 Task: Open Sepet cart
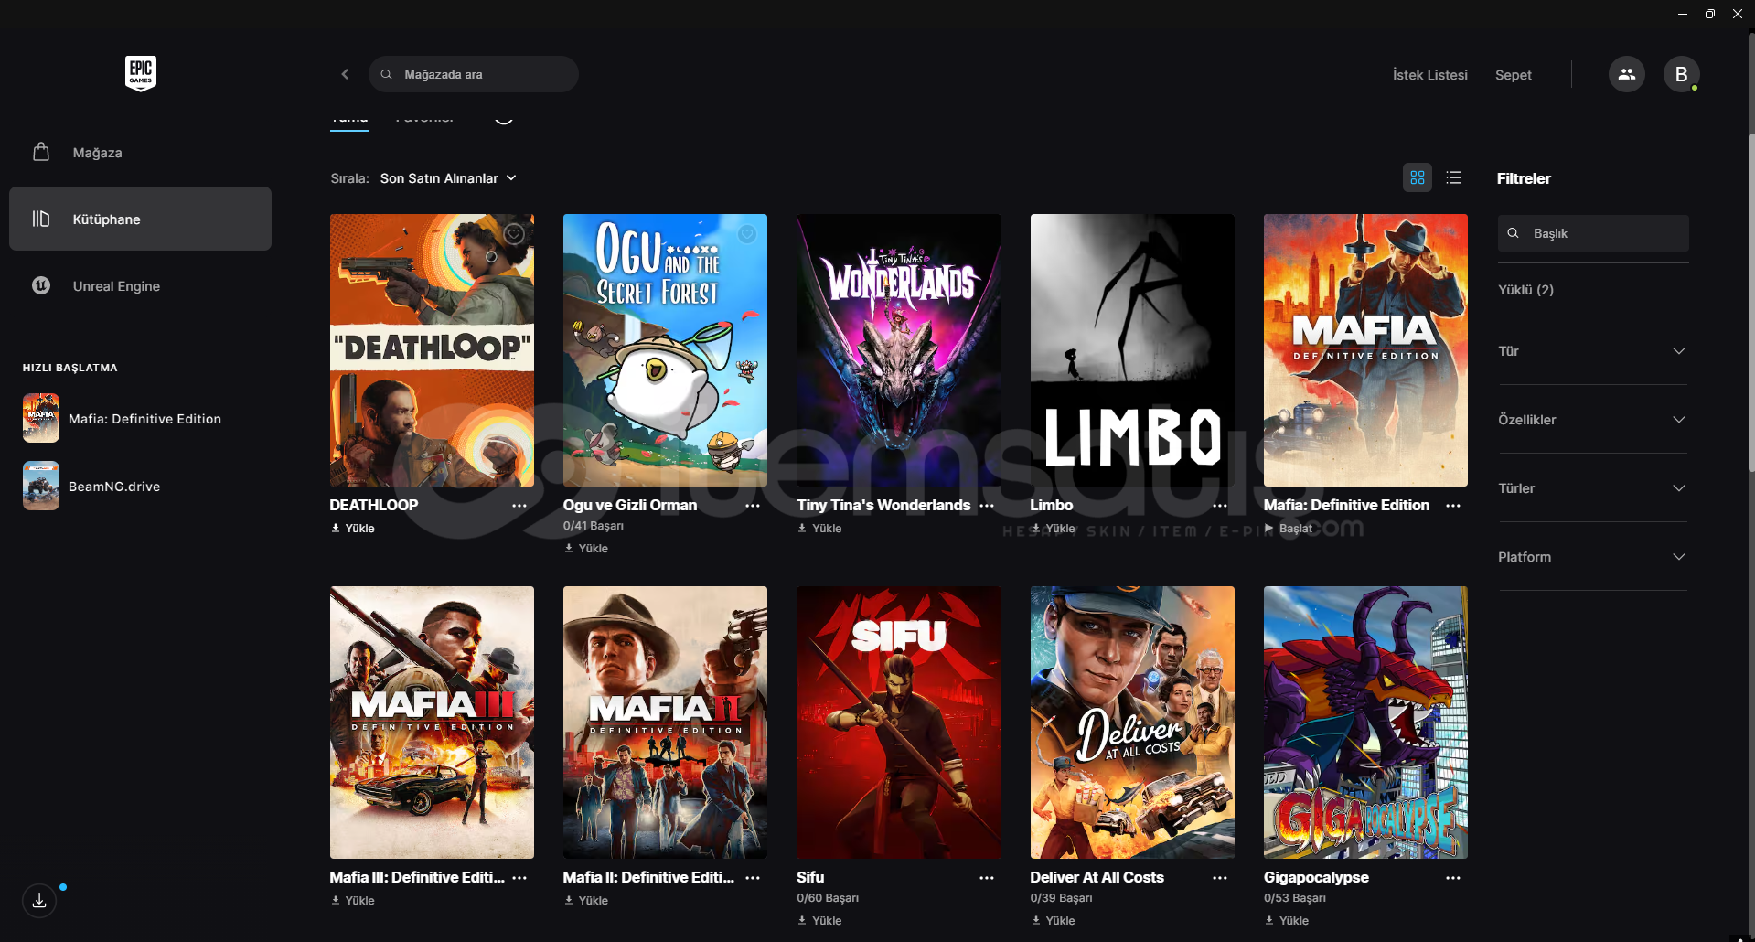[x=1513, y=75]
